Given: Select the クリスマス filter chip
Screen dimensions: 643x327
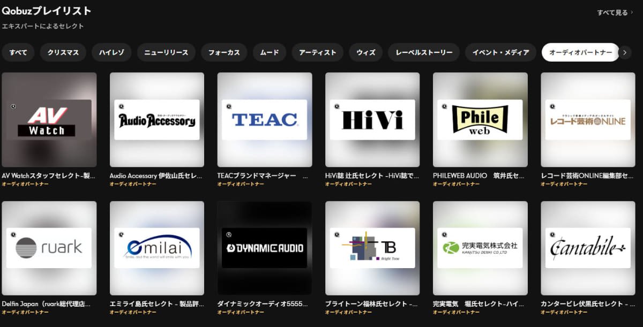Looking at the screenshot, I should tap(63, 52).
